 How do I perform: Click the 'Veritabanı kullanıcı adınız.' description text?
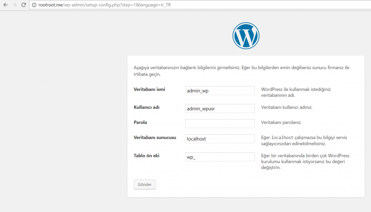tap(287, 107)
